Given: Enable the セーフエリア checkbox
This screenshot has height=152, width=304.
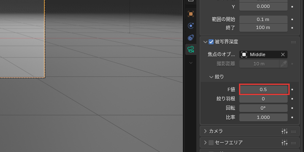Looking at the screenshot, I should [211, 143].
